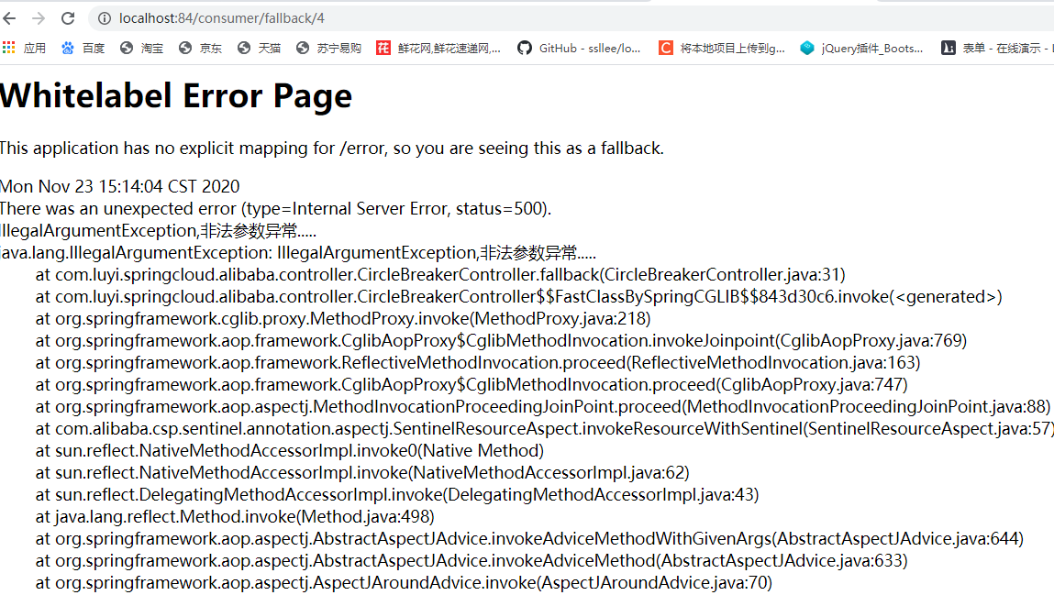Select the MethodProxy.java:218 stack line

[x=343, y=318]
